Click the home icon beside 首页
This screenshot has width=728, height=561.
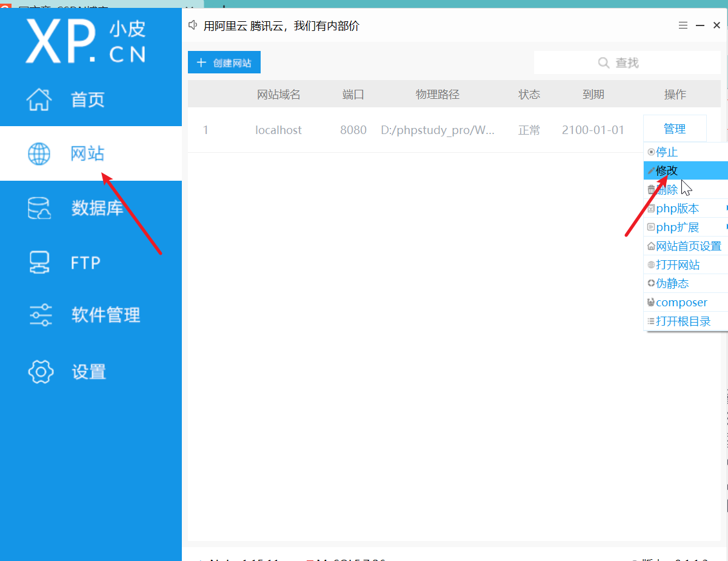39,99
